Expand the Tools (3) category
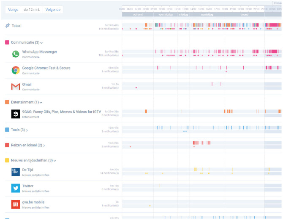This screenshot has width=283, height=220. coord(29,130)
